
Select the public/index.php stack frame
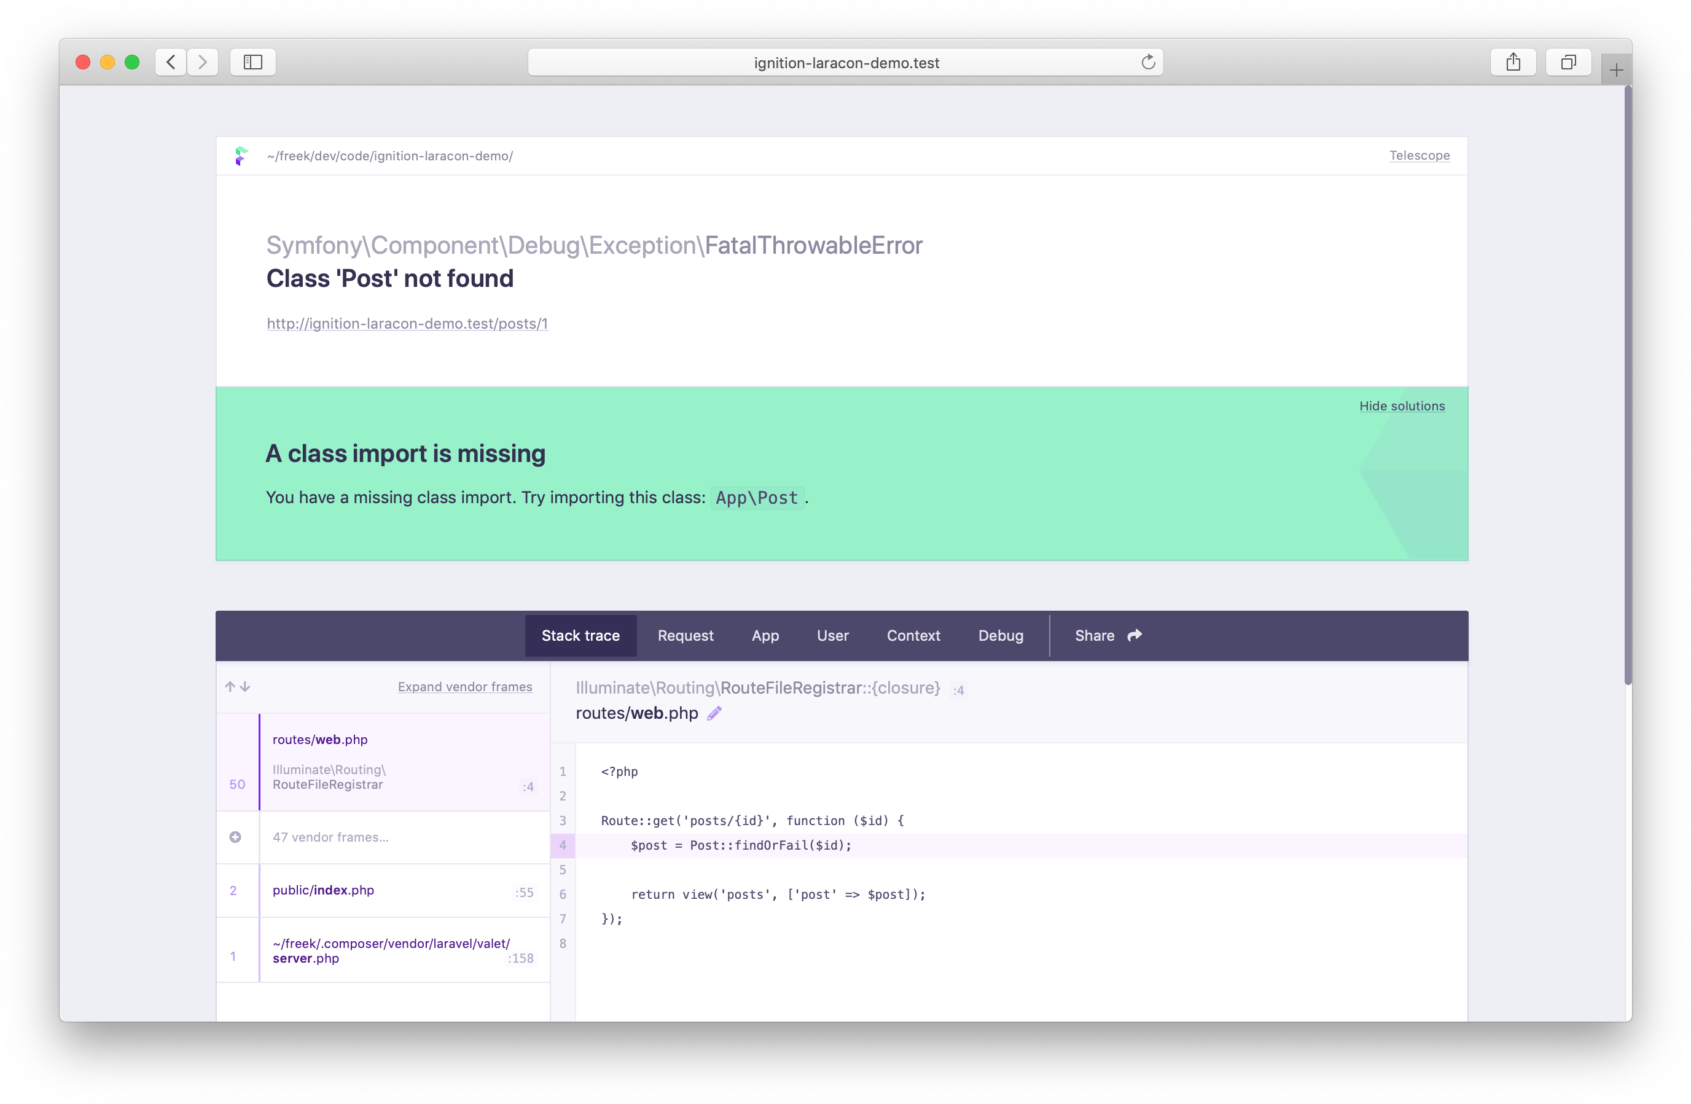point(384,891)
